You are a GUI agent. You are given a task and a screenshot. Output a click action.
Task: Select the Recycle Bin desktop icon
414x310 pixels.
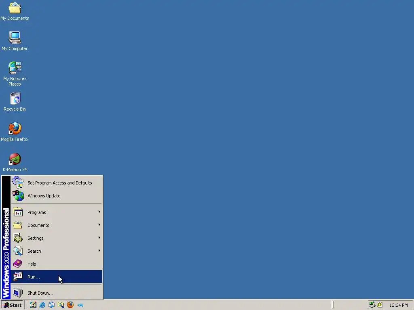(x=15, y=101)
